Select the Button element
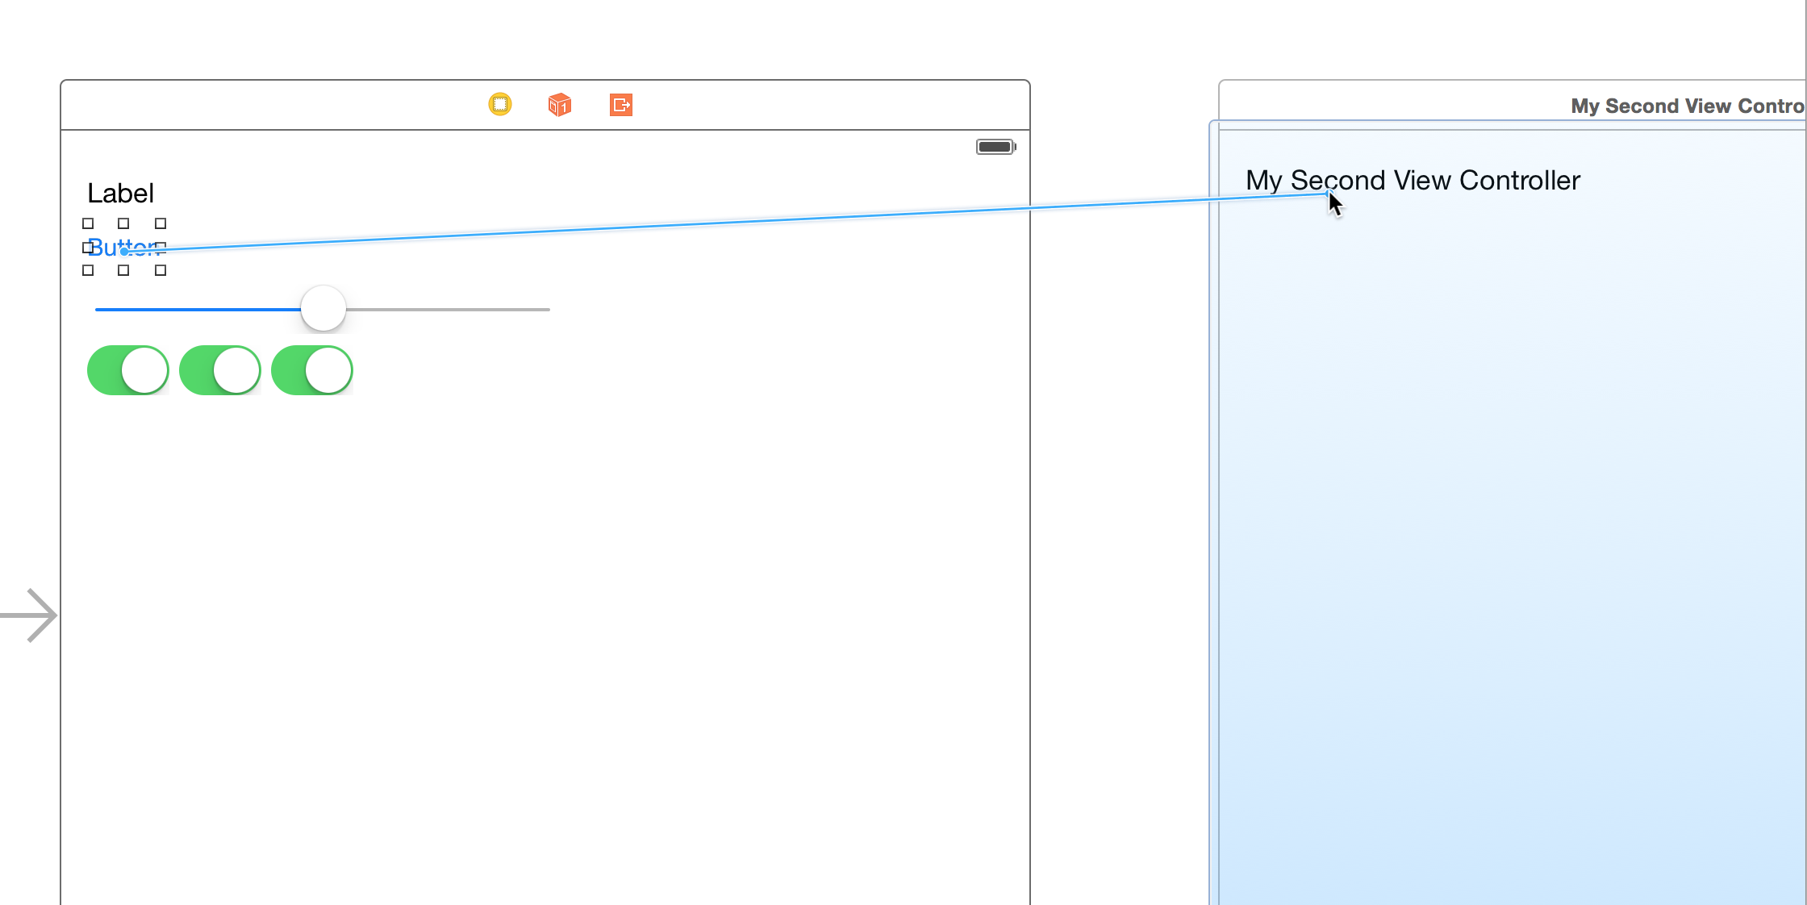Screen dimensions: 1807x905 pos(124,248)
